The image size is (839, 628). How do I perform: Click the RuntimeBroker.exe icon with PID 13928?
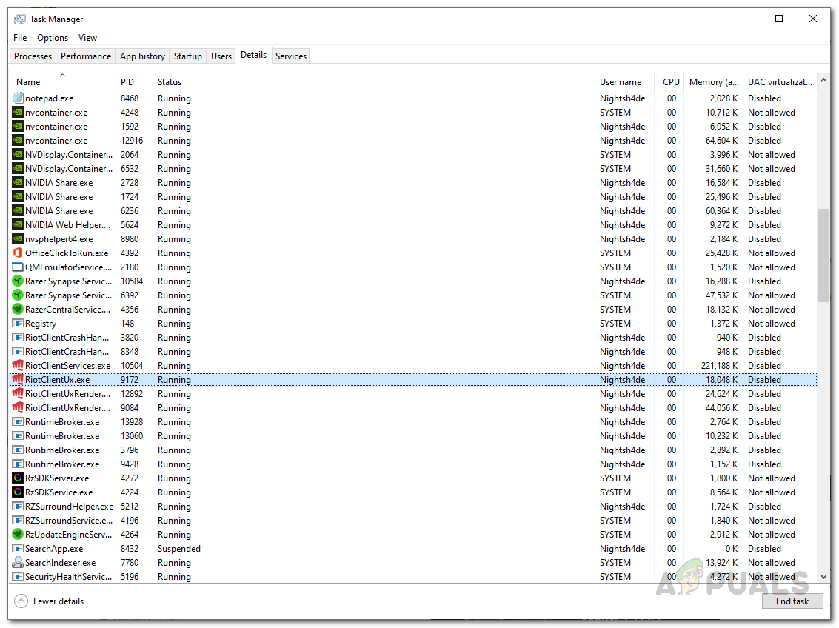click(18, 422)
